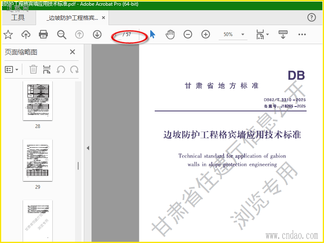Open the help question mark icon

pyautogui.click(x=311, y=17)
